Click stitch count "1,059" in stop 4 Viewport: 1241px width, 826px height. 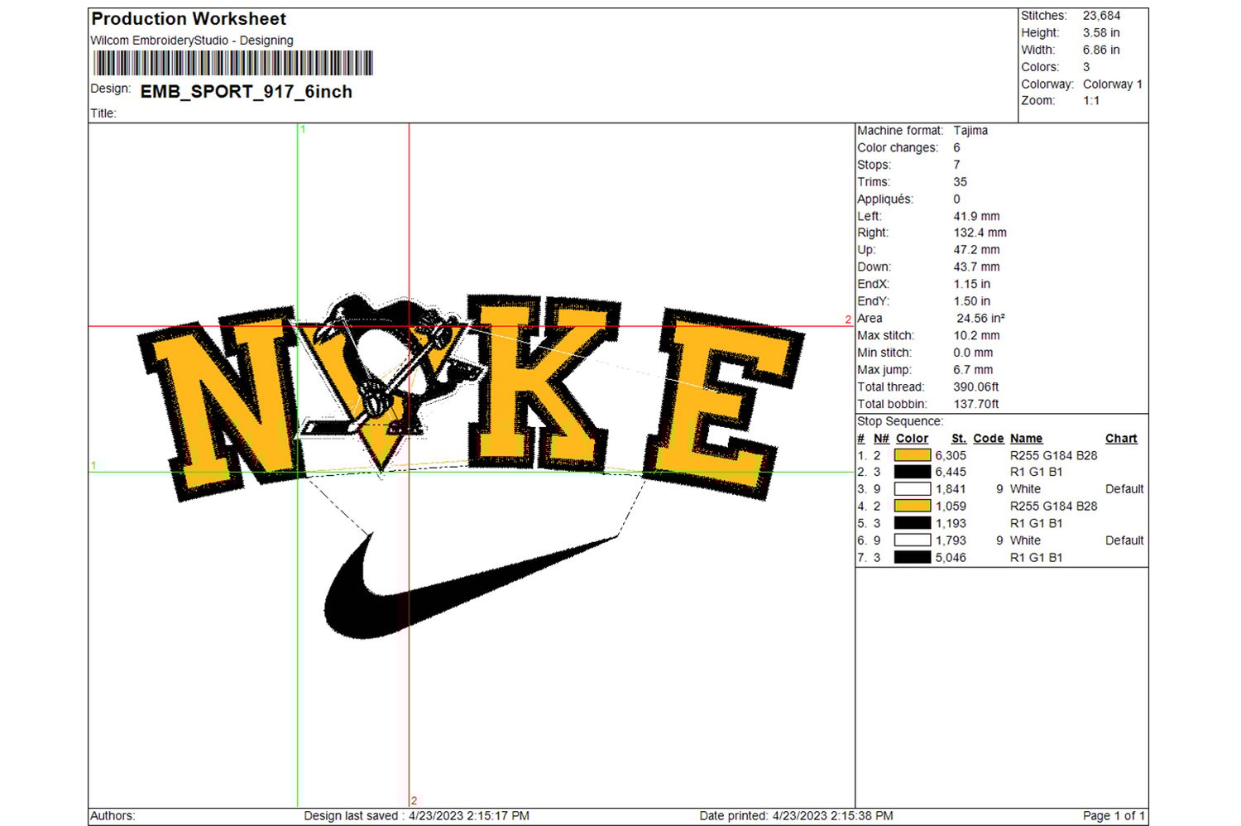tap(951, 506)
